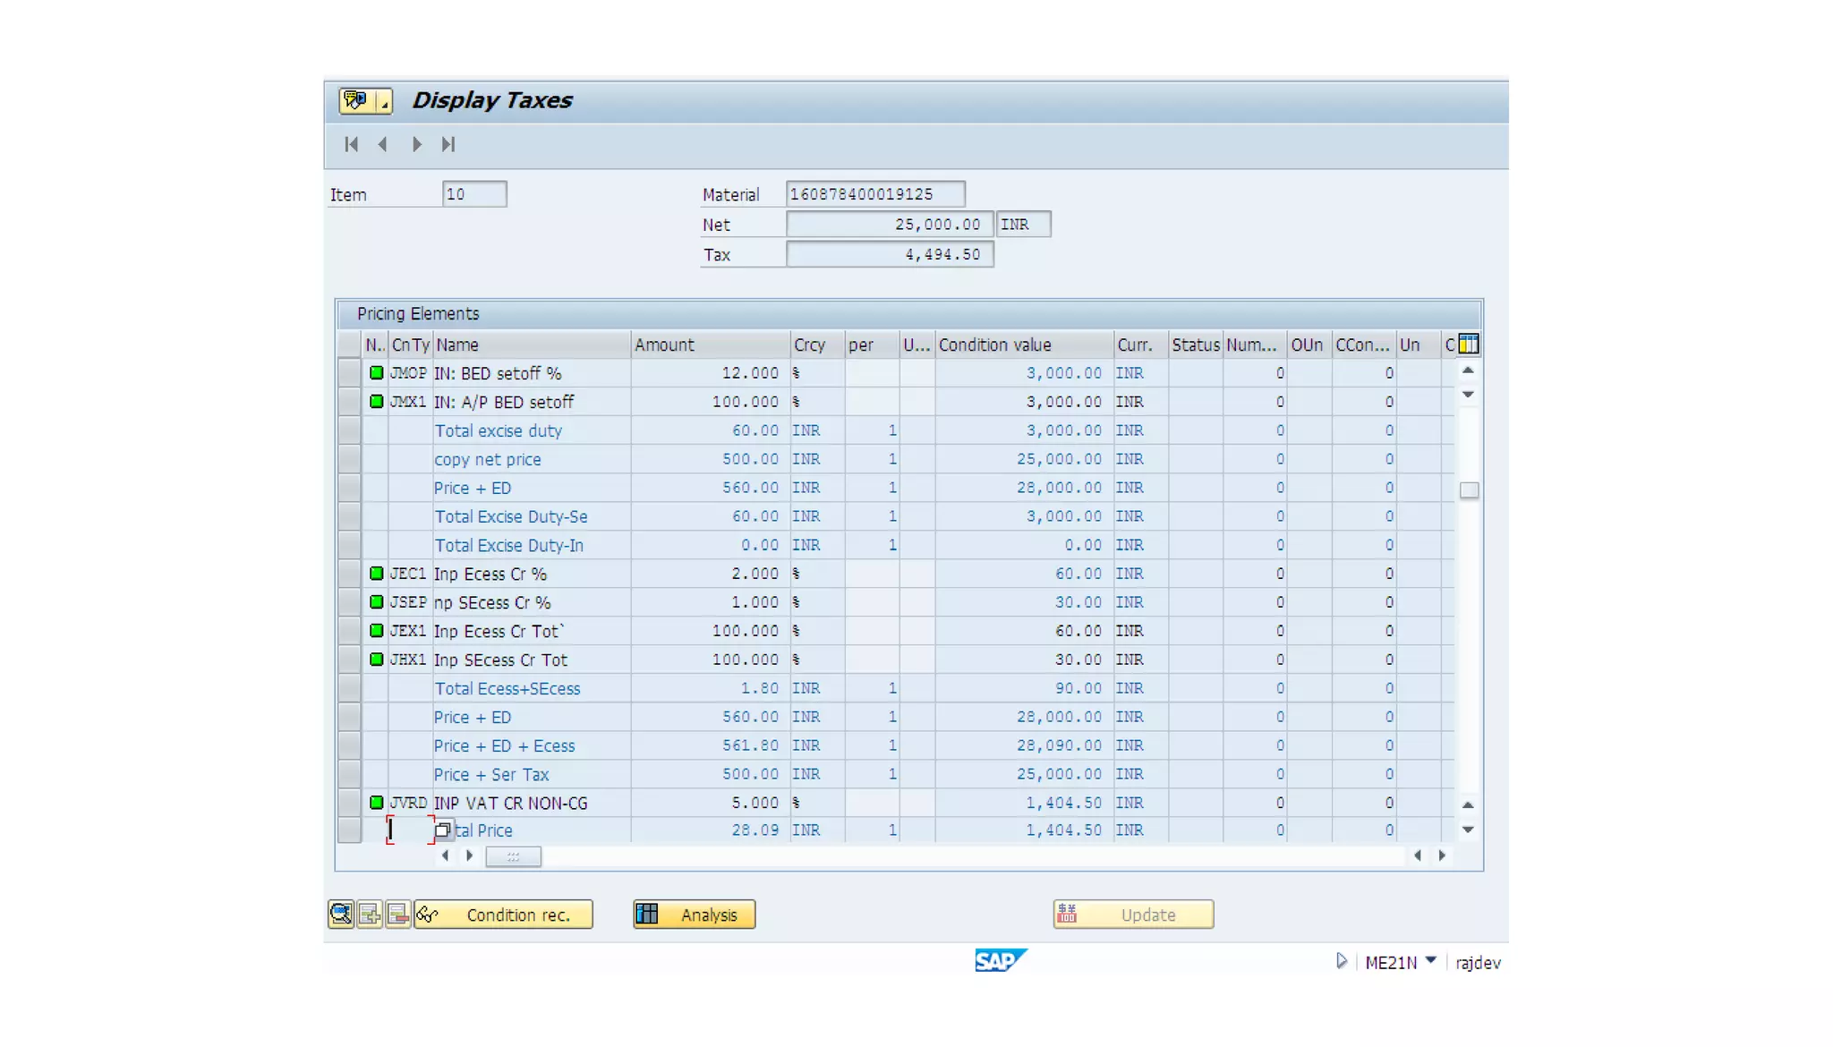Select the JVRD INP VAT row selector
This screenshot has width=1833, height=1047.
pos(349,803)
